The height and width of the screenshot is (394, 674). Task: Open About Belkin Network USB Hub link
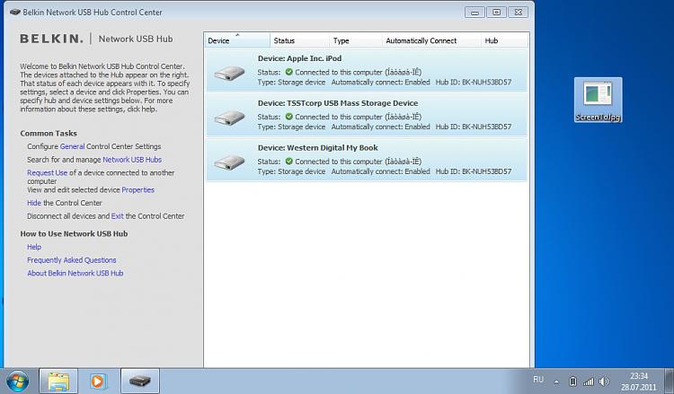(75, 273)
